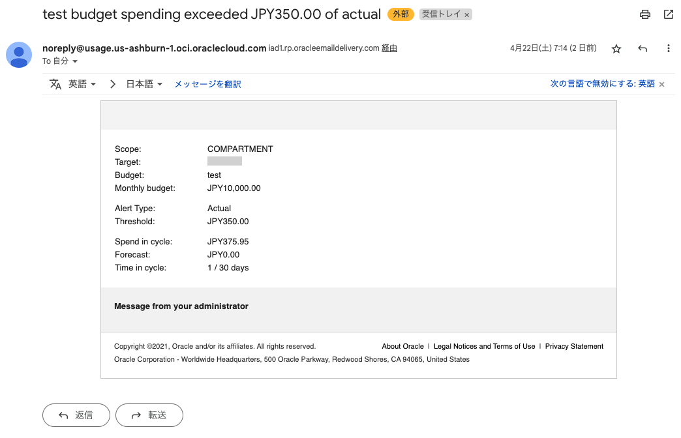Click the sender profile avatar
The image size is (681, 438).
point(19,54)
